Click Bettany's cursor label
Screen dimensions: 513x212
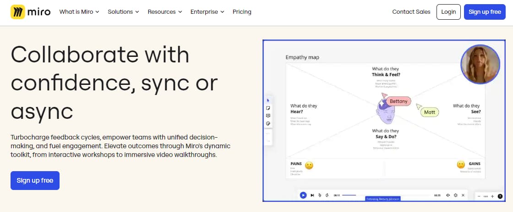point(398,101)
